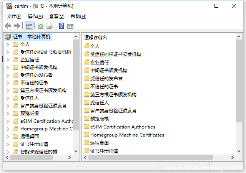246x173 pixels.
Task: Select eSIM Certification Authorities in right pane
Action: (x=122, y=127)
